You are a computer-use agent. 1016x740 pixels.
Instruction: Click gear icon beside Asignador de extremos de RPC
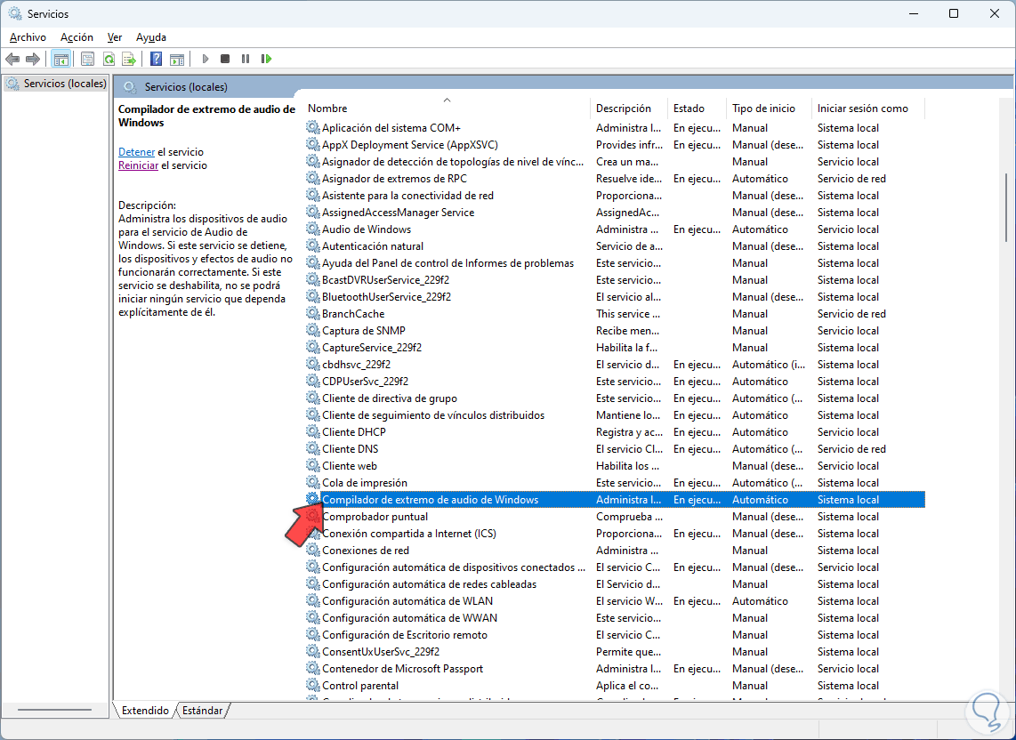(313, 178)
